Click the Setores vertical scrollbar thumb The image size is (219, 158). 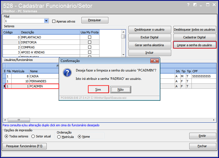point(123,36)
